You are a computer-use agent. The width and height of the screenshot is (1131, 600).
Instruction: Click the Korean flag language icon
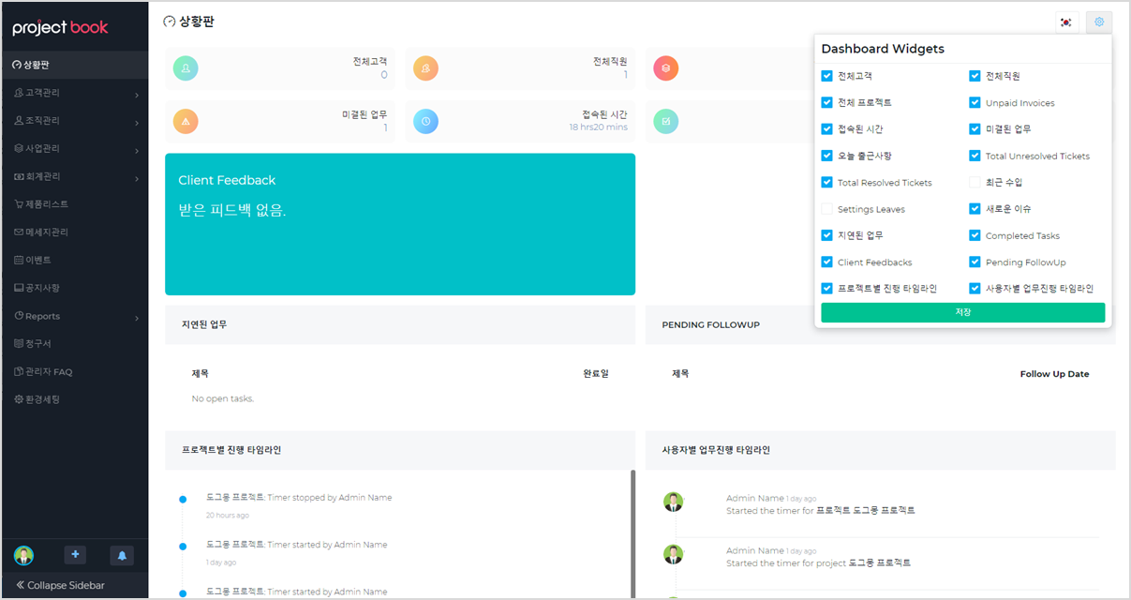click(x=1065, y=22)
